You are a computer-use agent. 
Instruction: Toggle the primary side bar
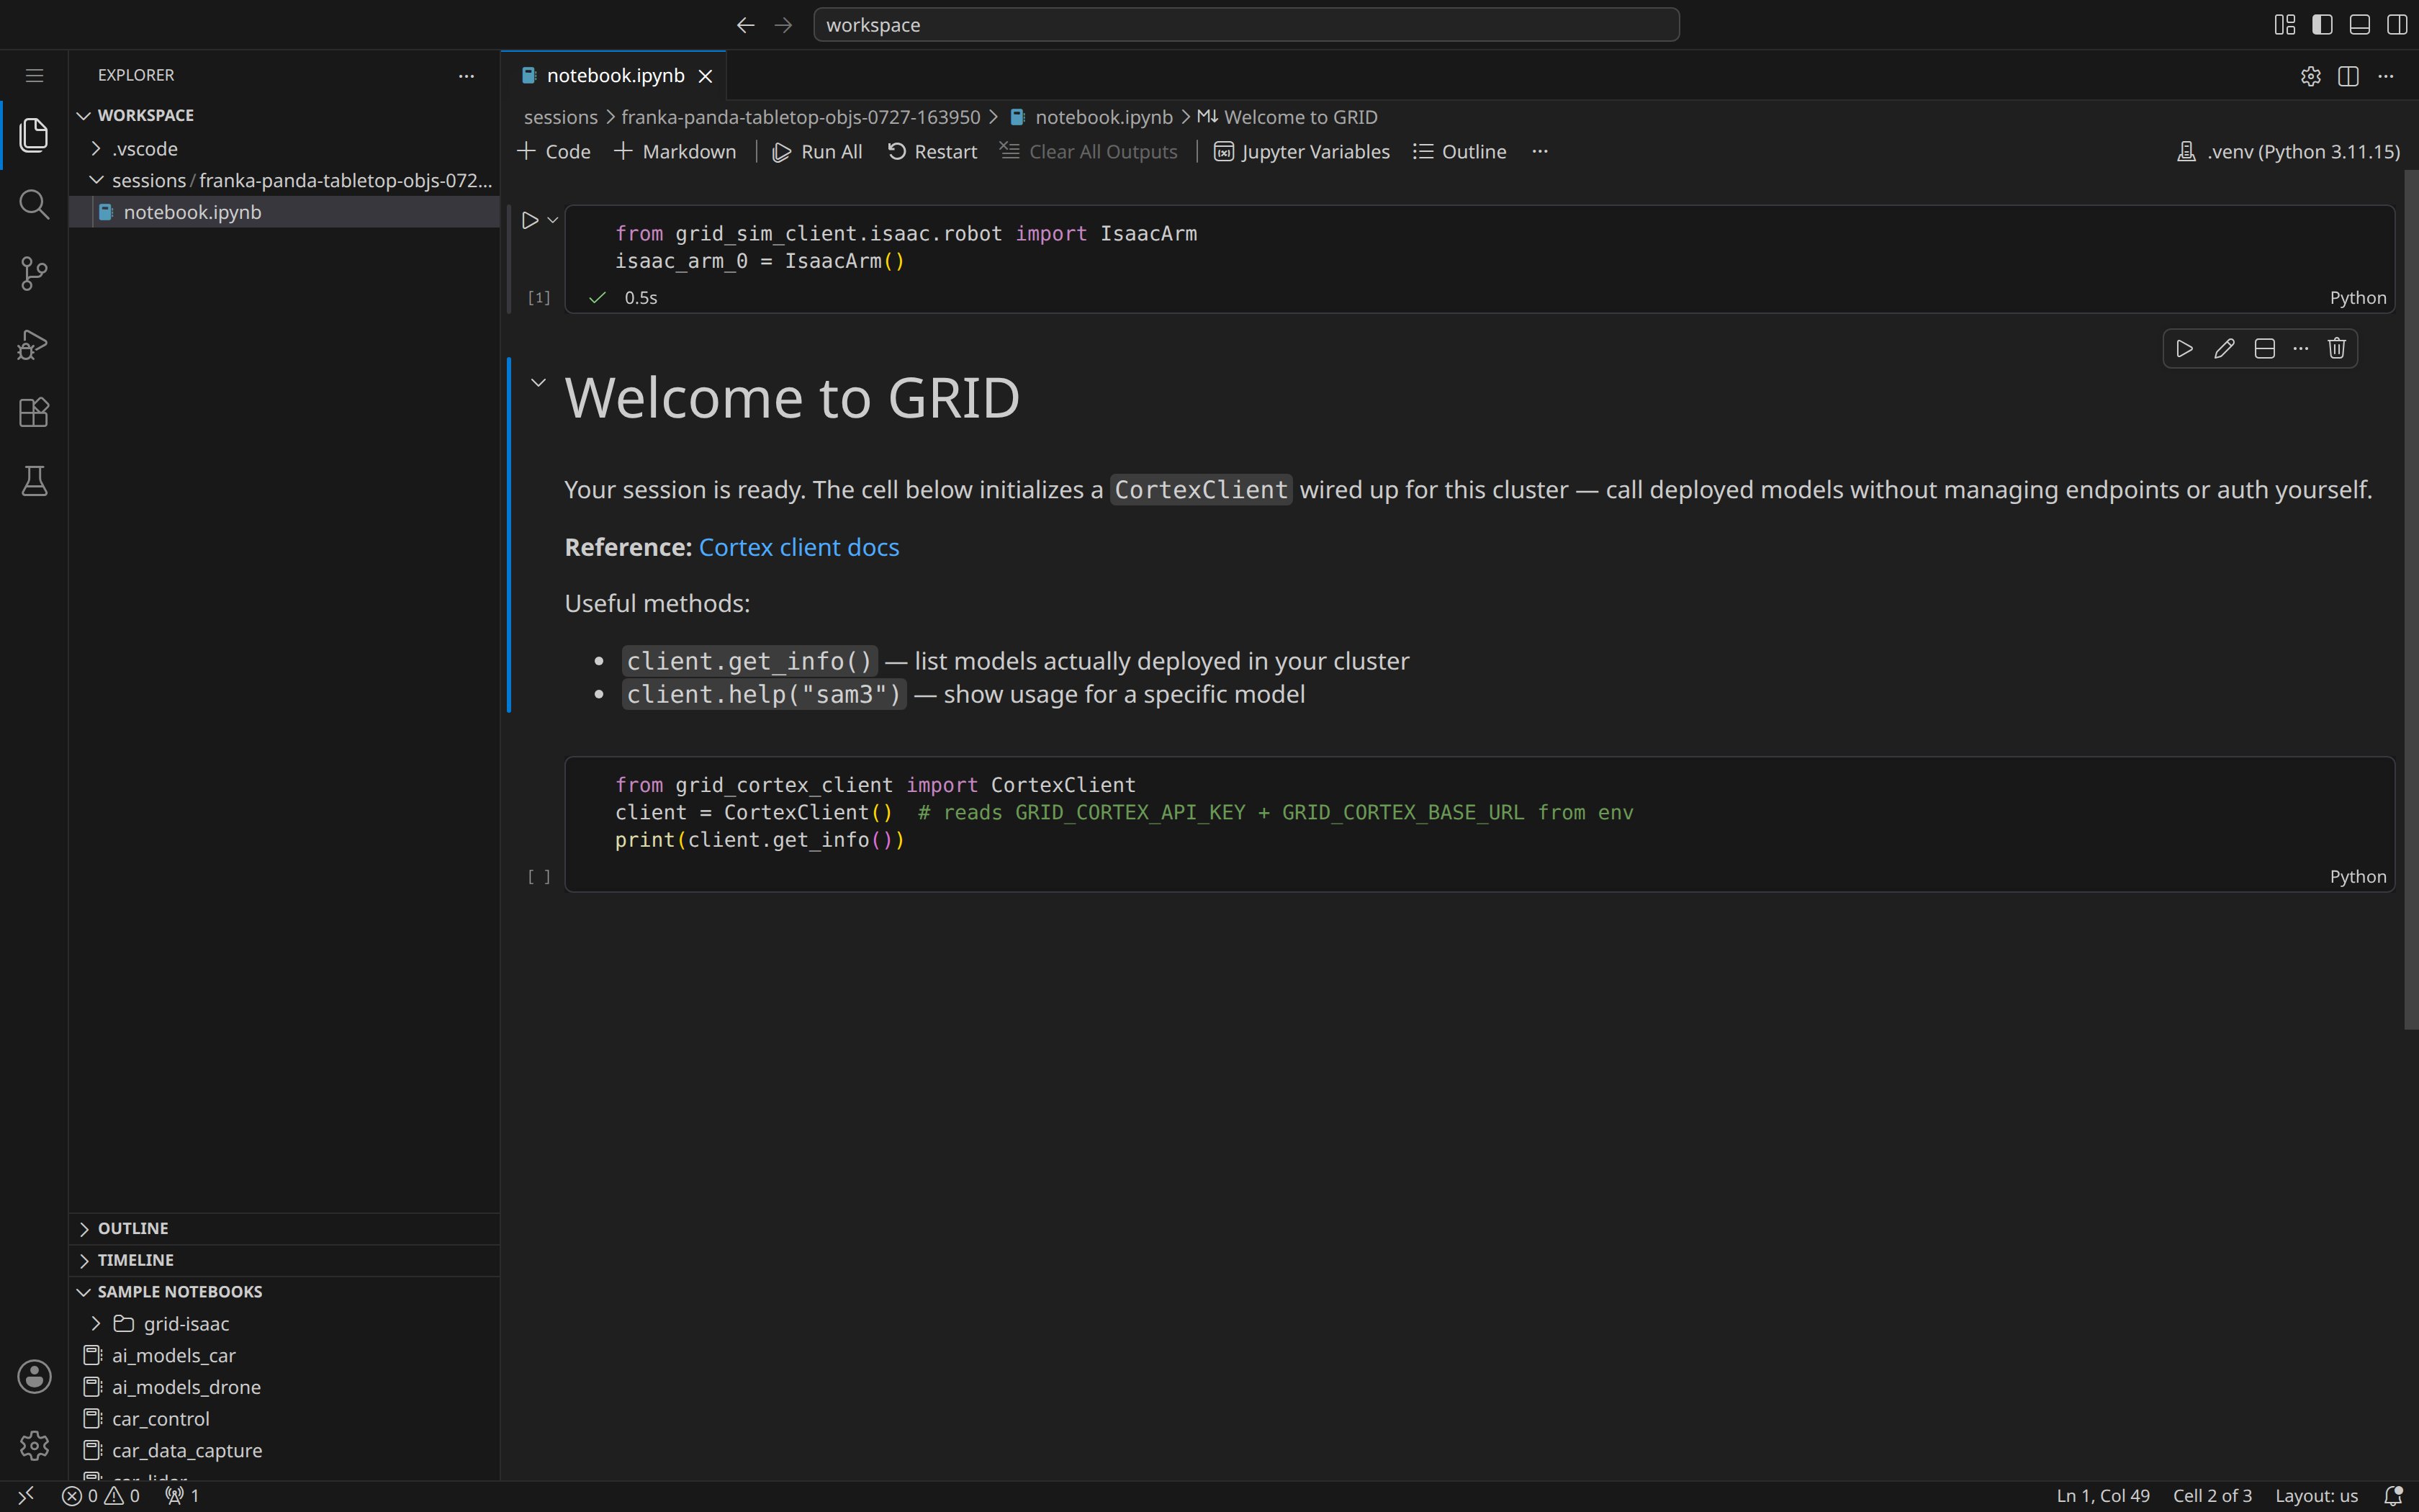(2322, 25)
